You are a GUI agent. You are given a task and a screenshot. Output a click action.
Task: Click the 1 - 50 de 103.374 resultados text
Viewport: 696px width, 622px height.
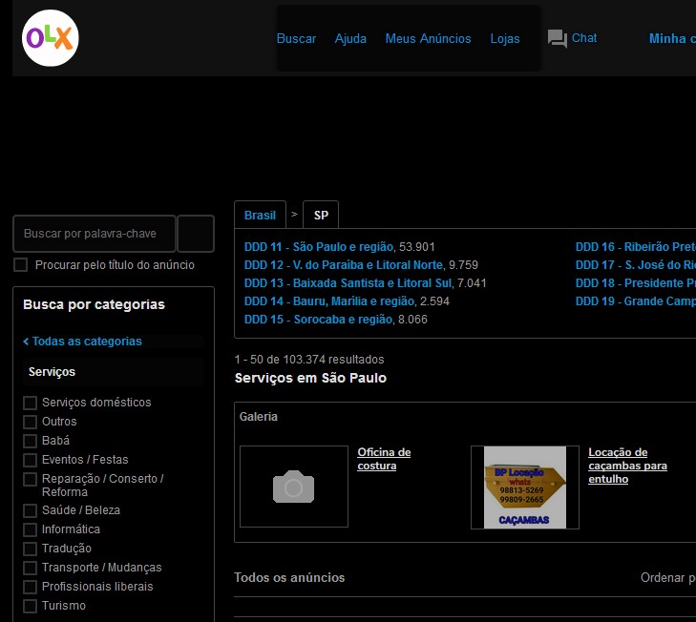pyautogui.click(x=309, y=360)
